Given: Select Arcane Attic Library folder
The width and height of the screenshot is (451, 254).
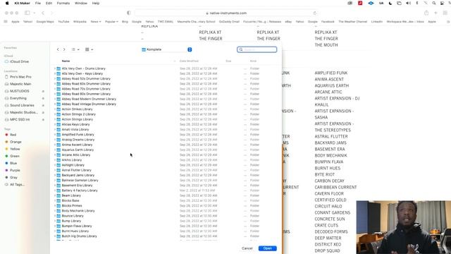Looking at the screenshot, I should tap(76, 155).
